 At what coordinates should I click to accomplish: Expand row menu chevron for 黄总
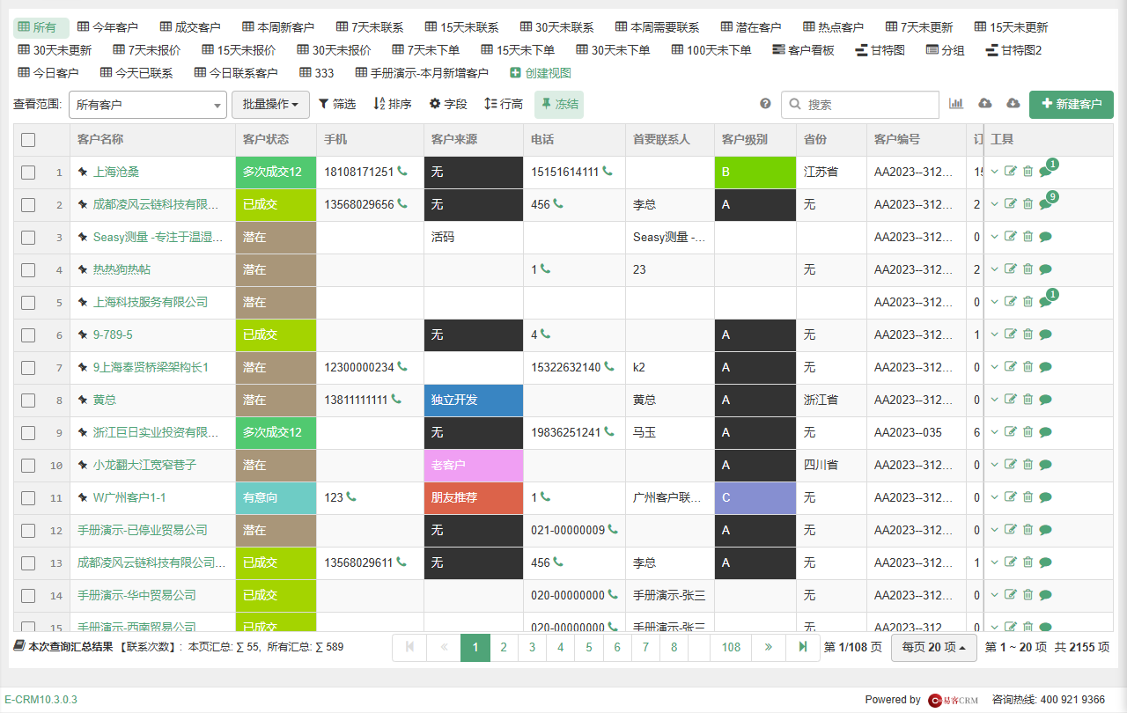pos(994,400)
